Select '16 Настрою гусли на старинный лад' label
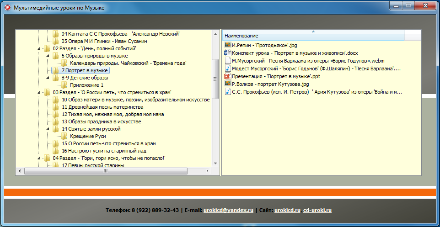 (x=105, y=151)
